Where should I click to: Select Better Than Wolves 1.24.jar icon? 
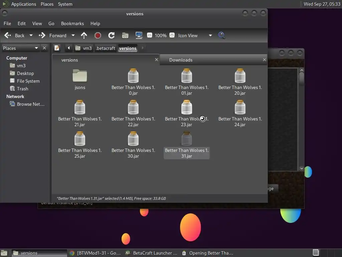tap(240, 107)
